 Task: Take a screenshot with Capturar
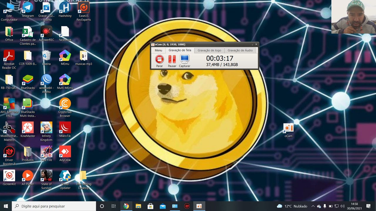coord(184,61)
